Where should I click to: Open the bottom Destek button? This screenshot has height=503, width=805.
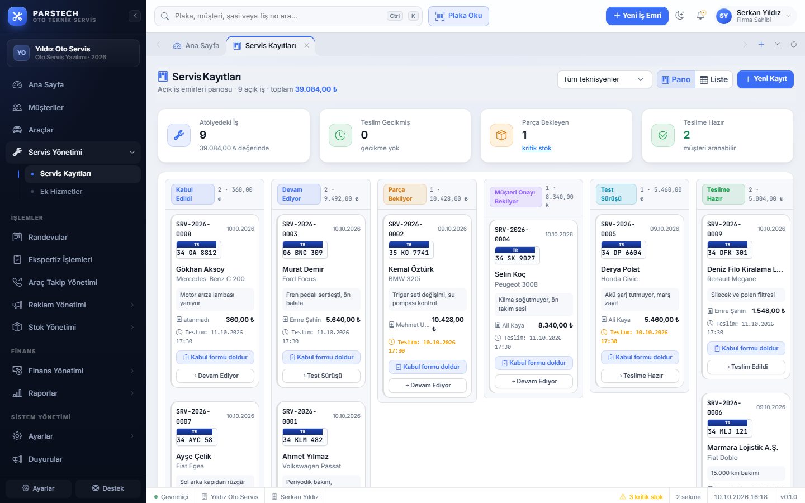[108, 488]
